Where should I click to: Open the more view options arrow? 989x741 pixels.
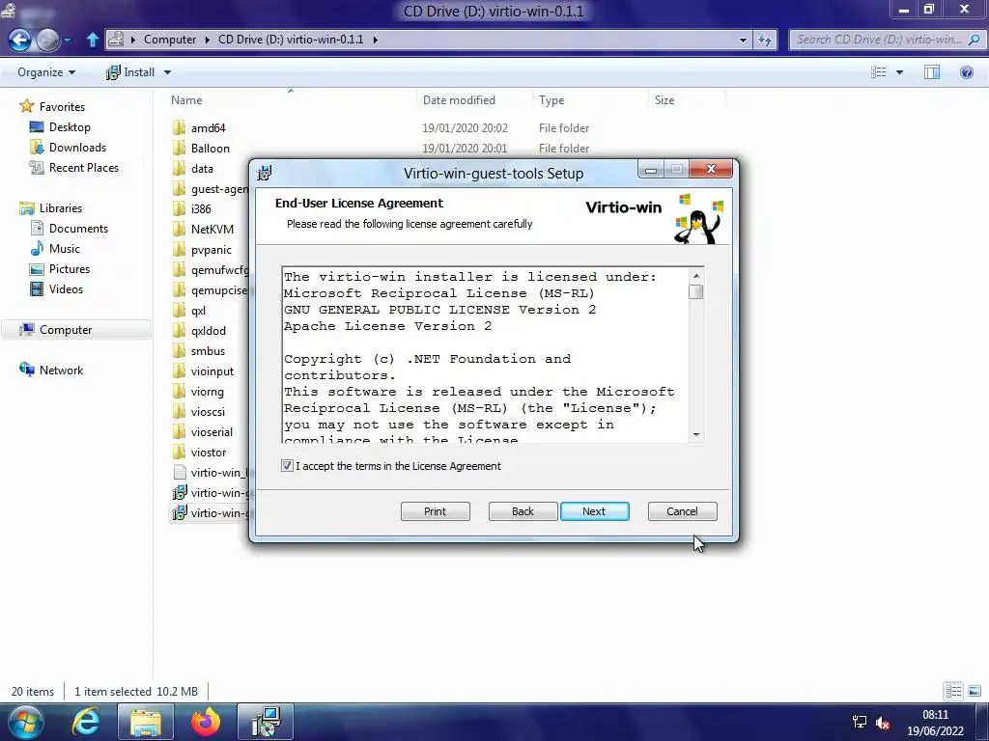coord(899,72)
